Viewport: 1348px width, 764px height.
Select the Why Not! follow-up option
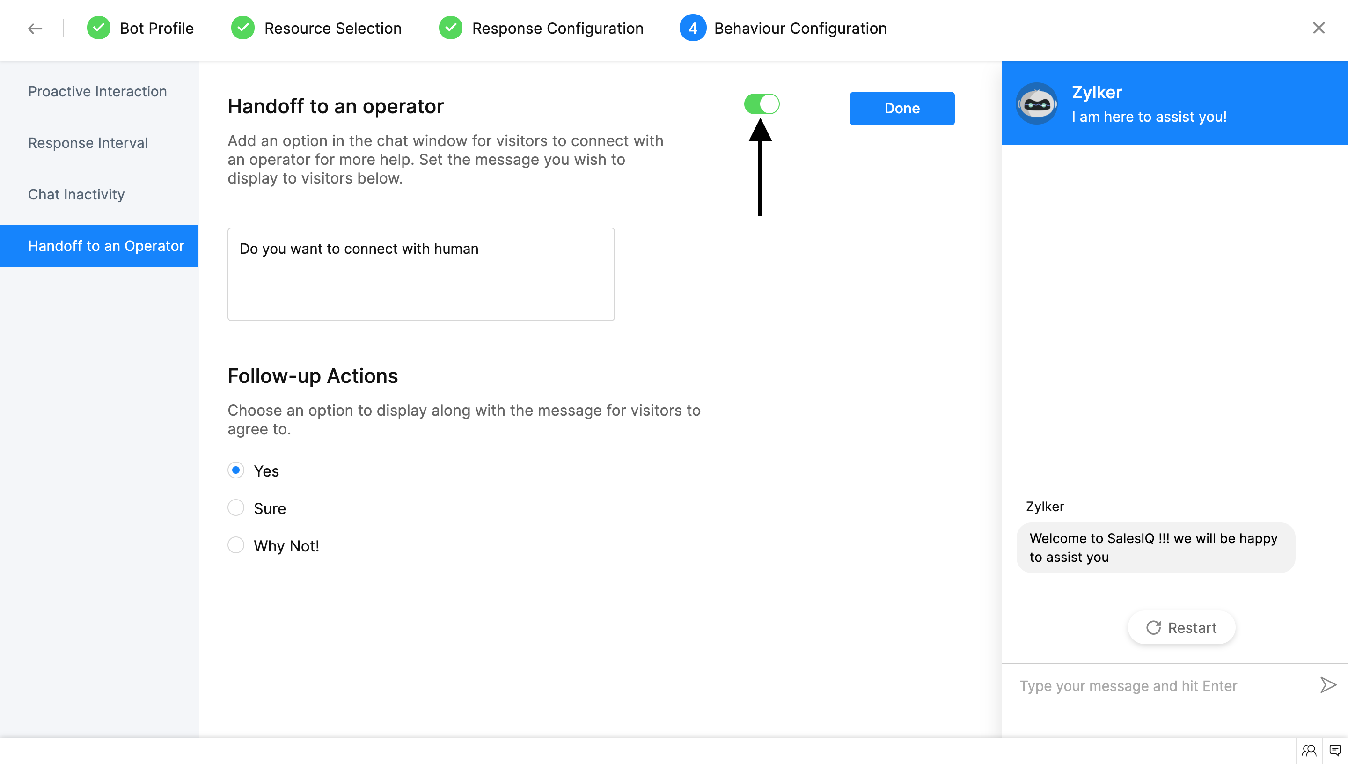coord(236,545)
